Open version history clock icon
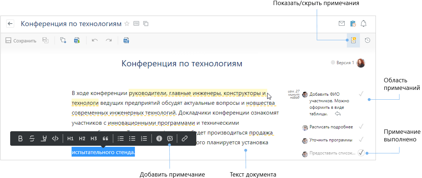The width and height of the screenshot is (422, 178). coord(368,40)
